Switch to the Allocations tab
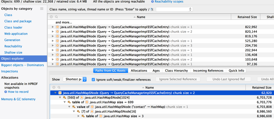 (x=139, y=71)
